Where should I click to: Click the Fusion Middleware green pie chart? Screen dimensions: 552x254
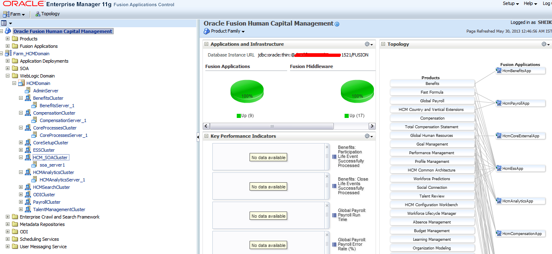coord(357,92)
